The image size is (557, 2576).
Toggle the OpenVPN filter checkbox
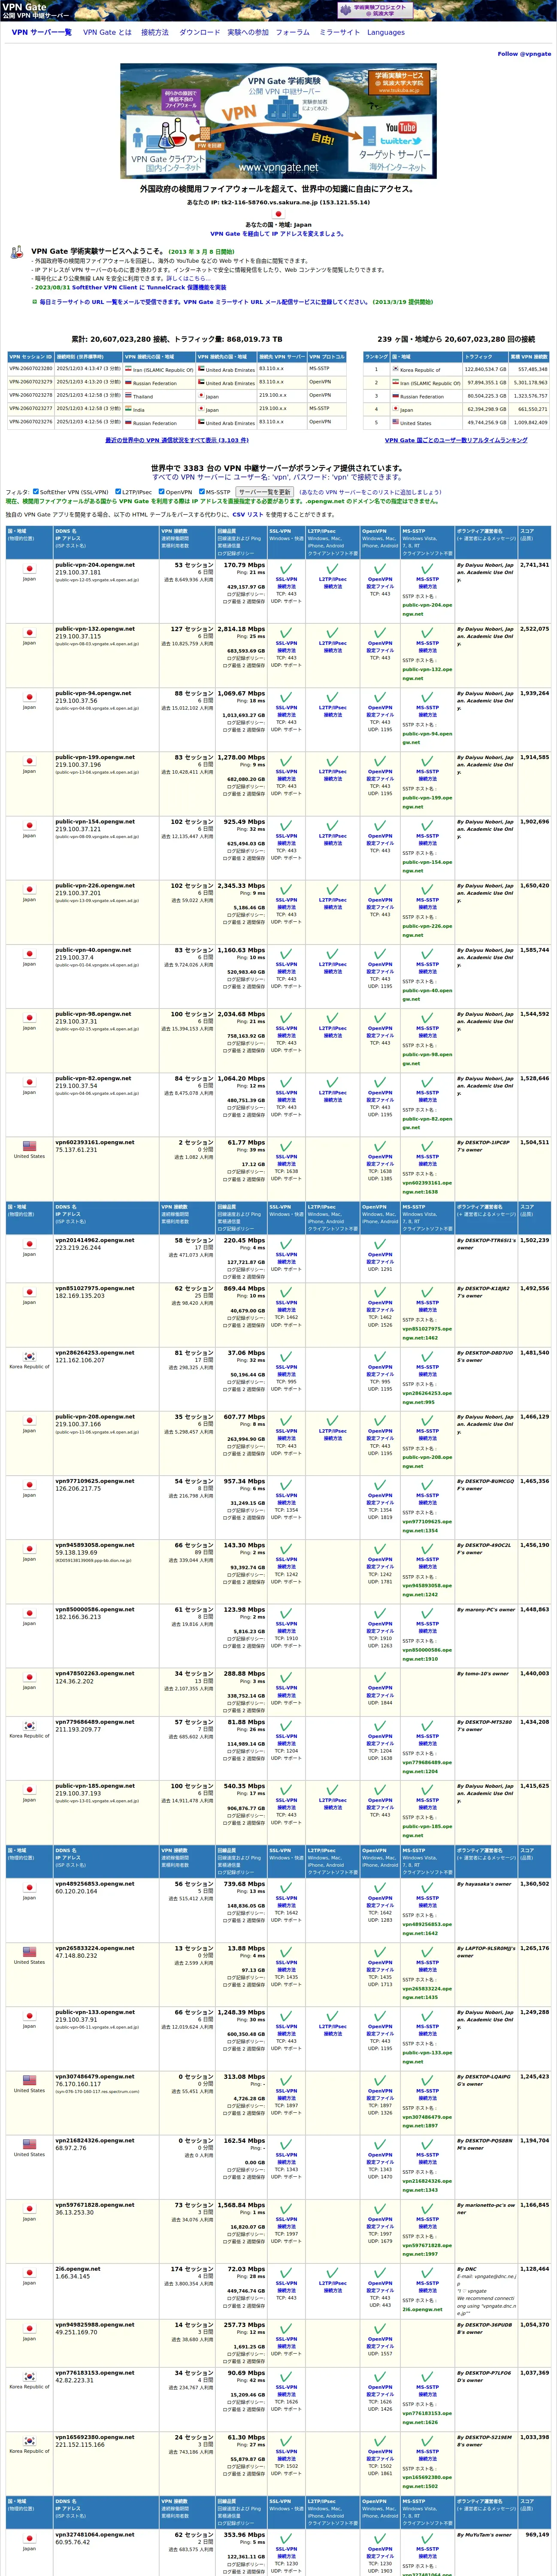coord(160,492)
